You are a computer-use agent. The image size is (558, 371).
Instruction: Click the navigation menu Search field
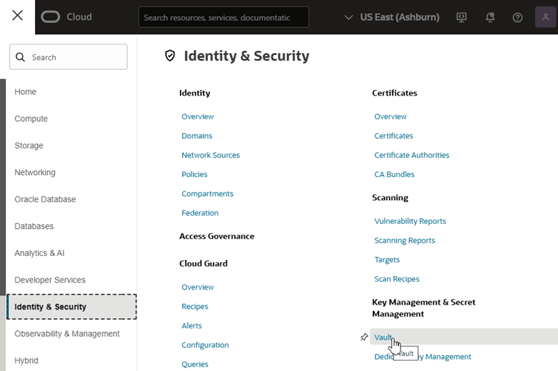click(68, 57)
